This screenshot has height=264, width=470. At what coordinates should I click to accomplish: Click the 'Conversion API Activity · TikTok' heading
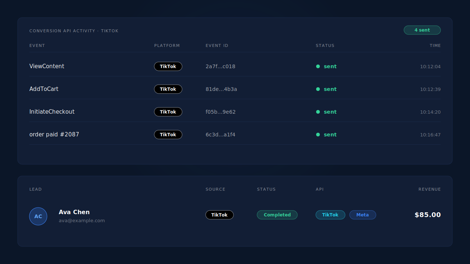pyautogui.click(x=74, y=31)
